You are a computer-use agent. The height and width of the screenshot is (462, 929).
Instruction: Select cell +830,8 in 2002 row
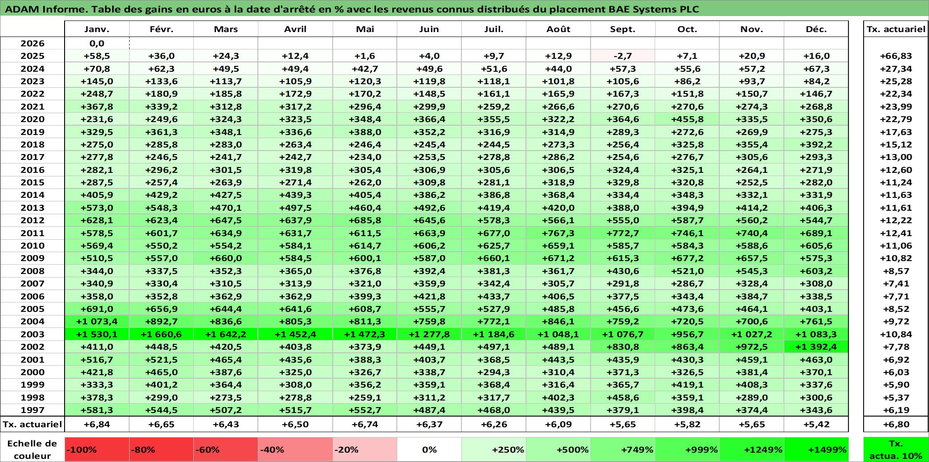[623, 347]
